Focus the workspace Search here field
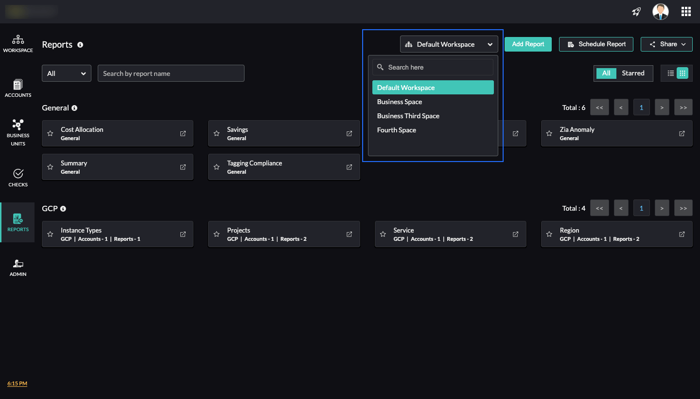Image resolution: width=700 pixels, height=399 pixels. pyautogui.click(x=433, y=67)
